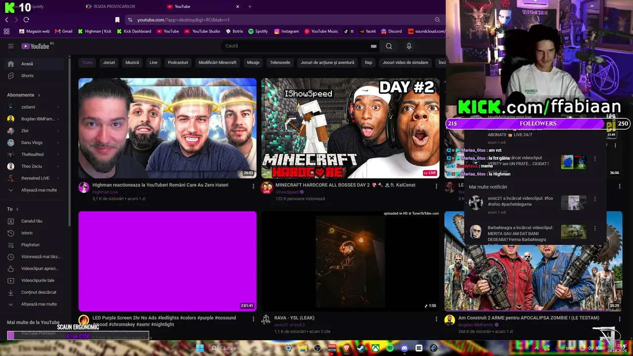
Task: Open options for RAVA - YSL video
Action: (x=436, y=319)
